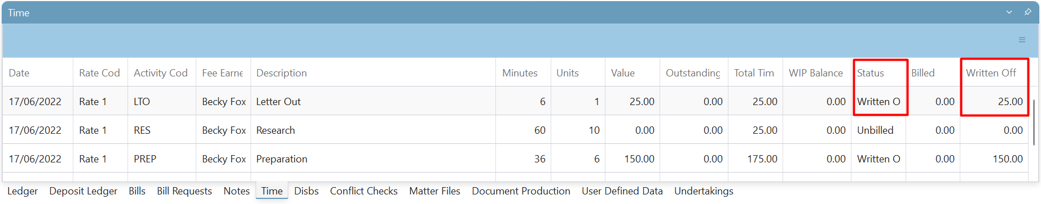Open the Document Production tab
The image size is (1041, 204).
point(521,191)
